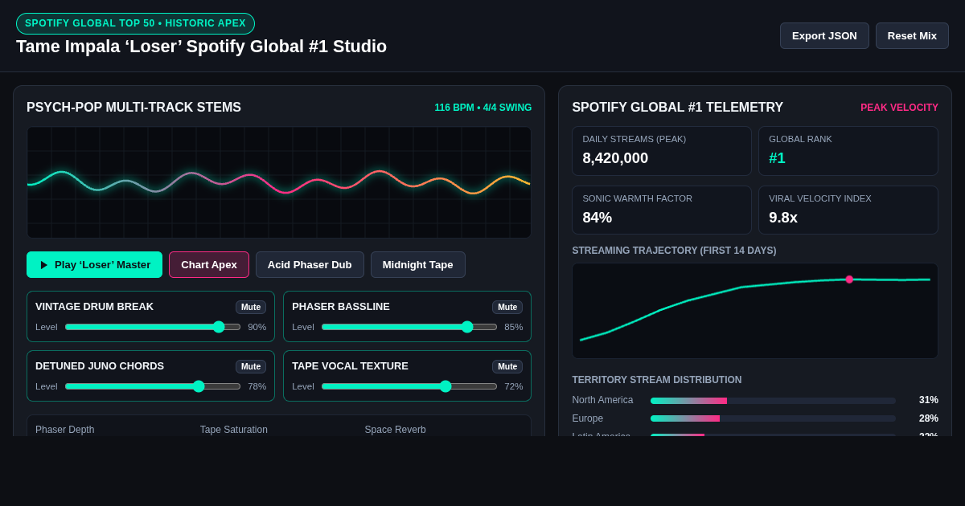Click the pink peak marker on trajectory chart

pyautogui.click(x=849, y=280)
